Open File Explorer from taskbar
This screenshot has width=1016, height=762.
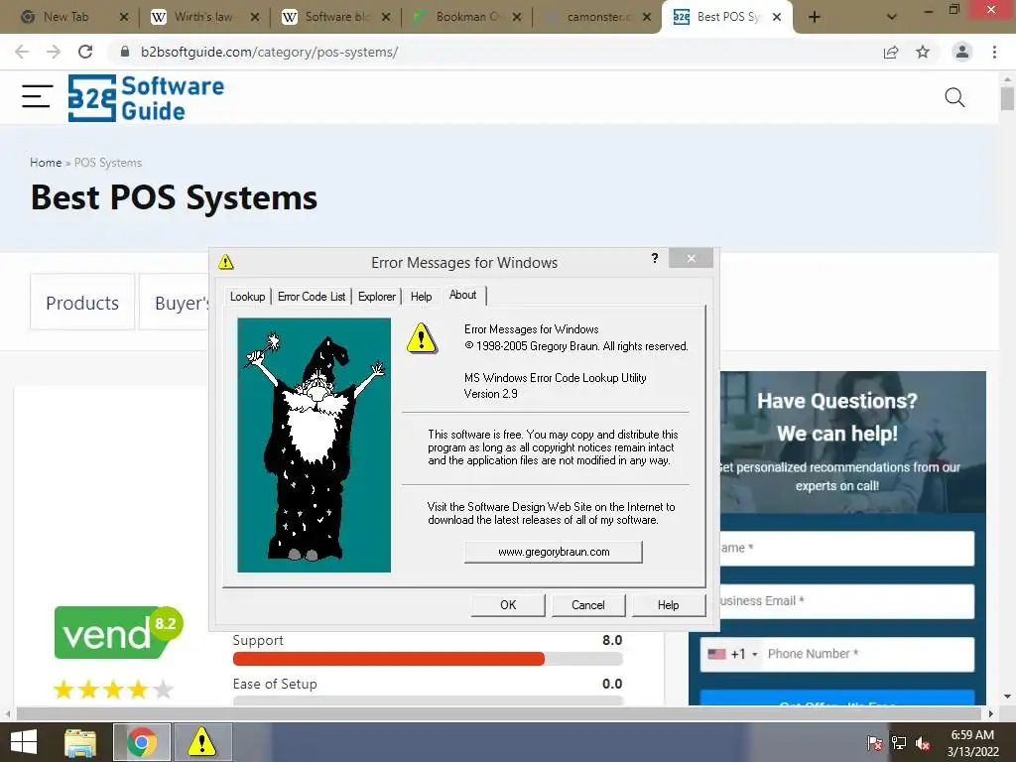coord(80,742)
